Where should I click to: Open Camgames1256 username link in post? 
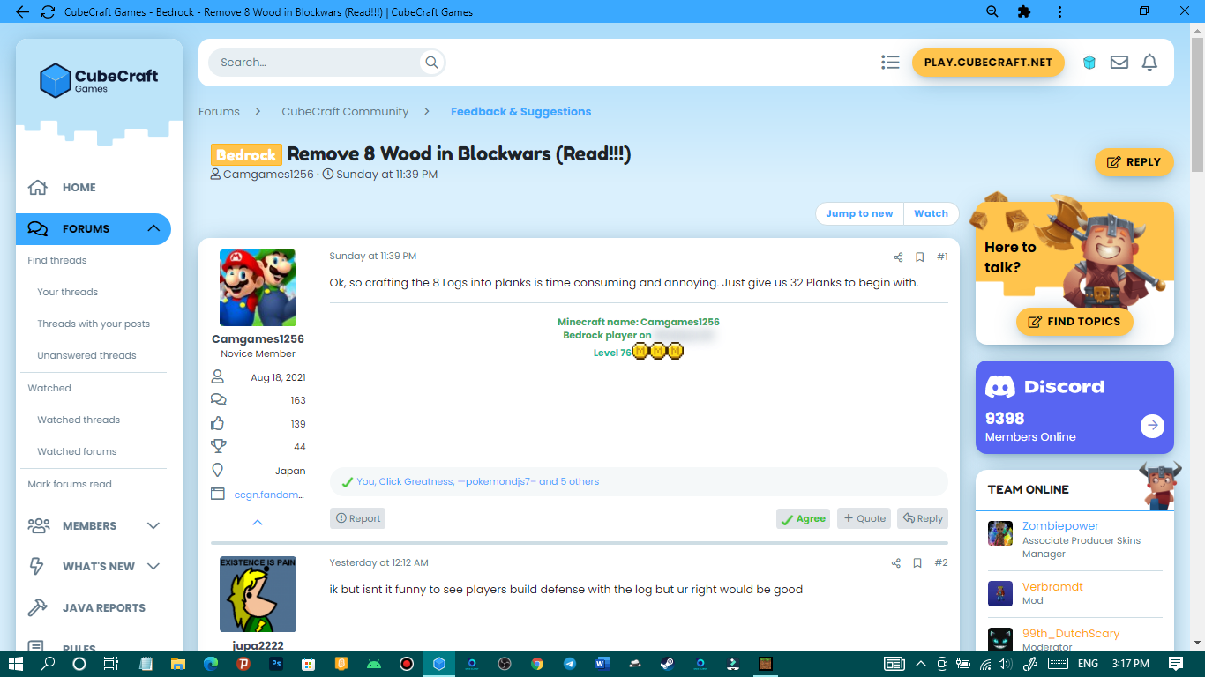(258, 339)
